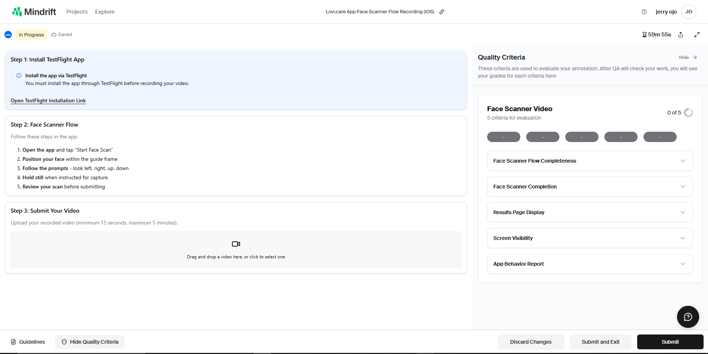This screenshot has width=708, height=354.
Task: Open the Projects menu item
Action: [x=77, y=12]
